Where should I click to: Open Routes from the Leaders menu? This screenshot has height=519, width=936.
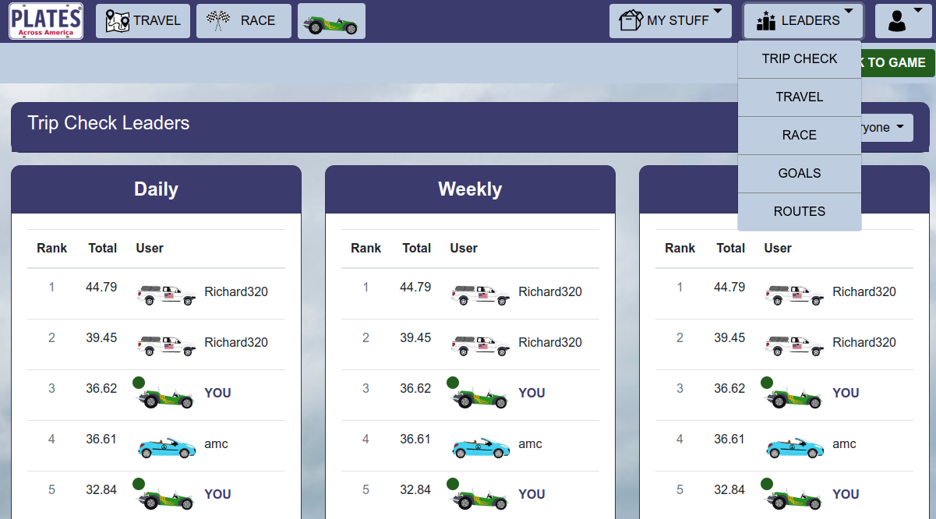click(x=799, y=211)
